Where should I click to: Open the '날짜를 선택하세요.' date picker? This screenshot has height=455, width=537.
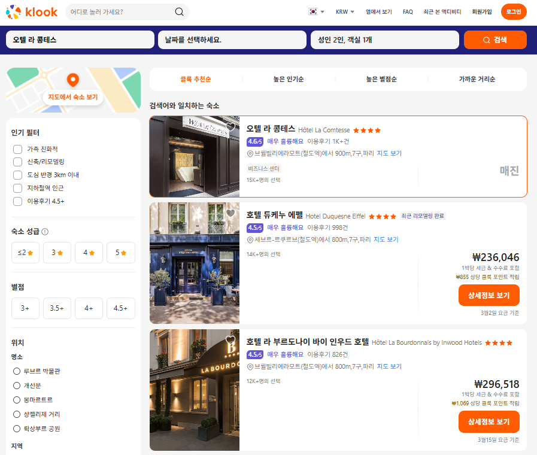[x=232, y=40]
